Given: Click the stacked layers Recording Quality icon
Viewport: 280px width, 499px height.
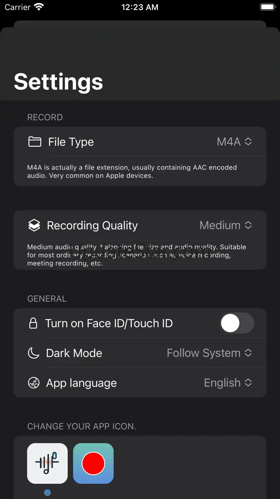Looking at the screenshot, I should click(34, 226).
